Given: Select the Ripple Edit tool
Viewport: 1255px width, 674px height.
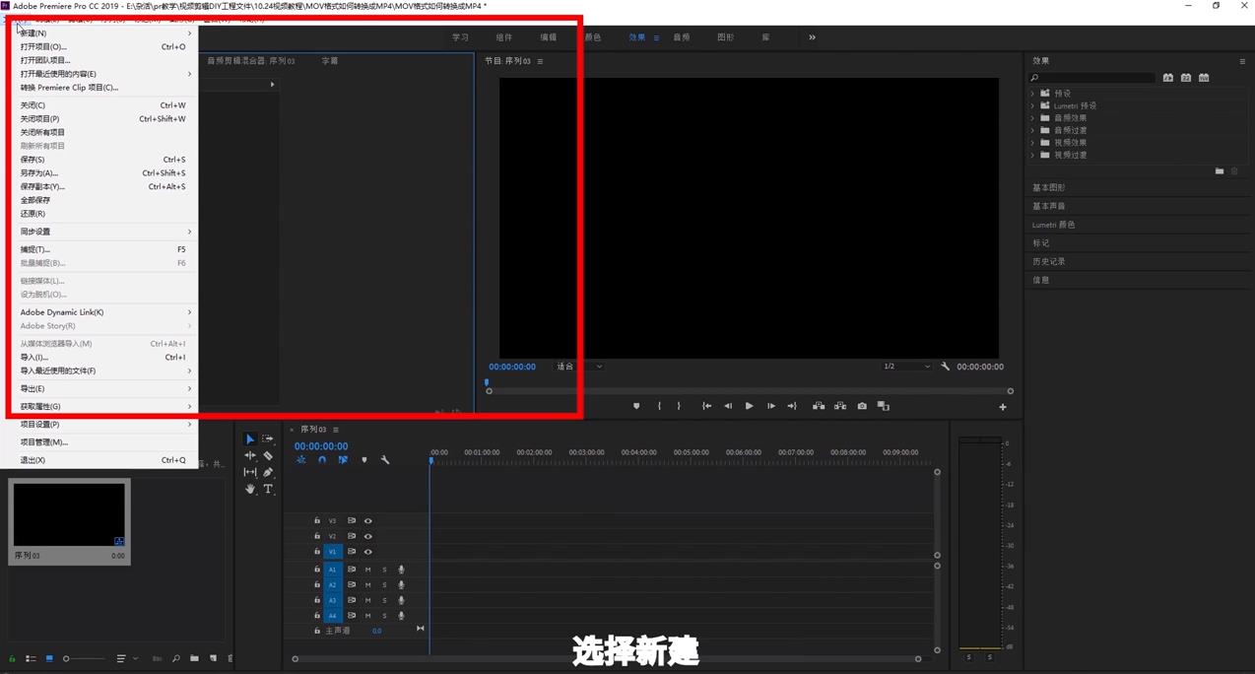Looking at the screenshot, I should pos(249,455).
